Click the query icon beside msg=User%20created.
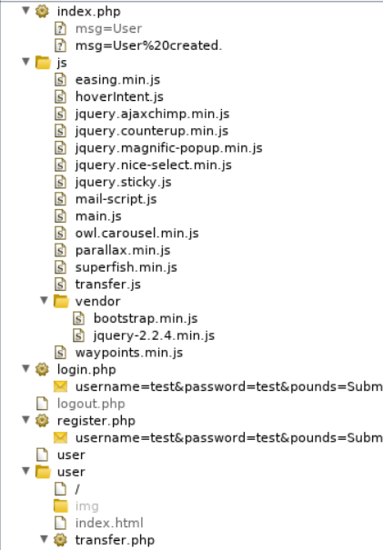The width and height of the screenshot is (383, 550). click(60, 45)
